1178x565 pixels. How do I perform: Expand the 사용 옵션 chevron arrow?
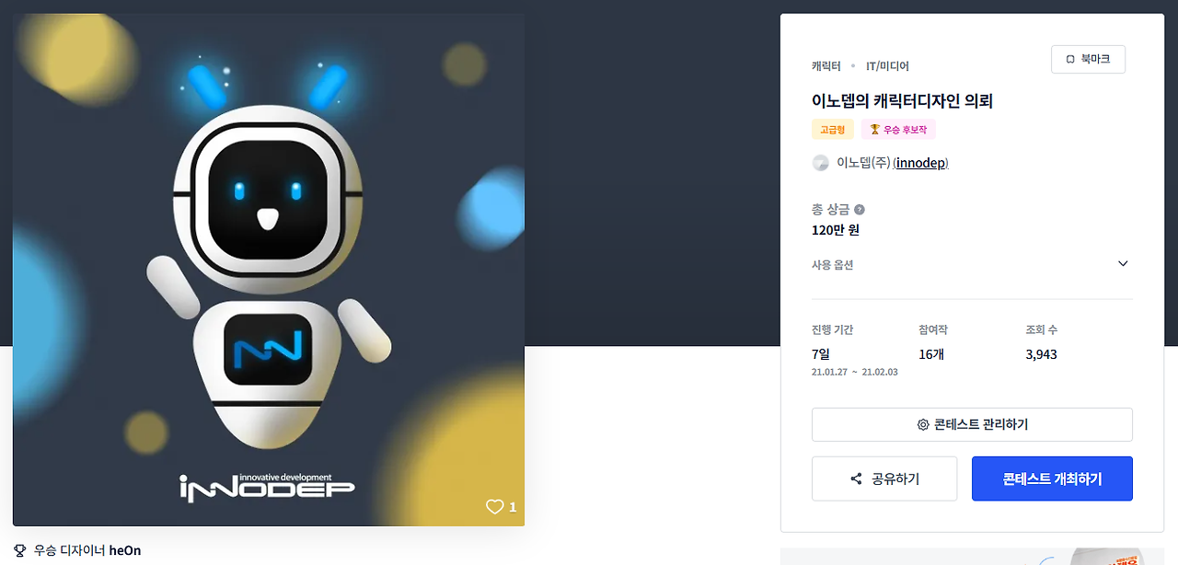point(1123,264)
